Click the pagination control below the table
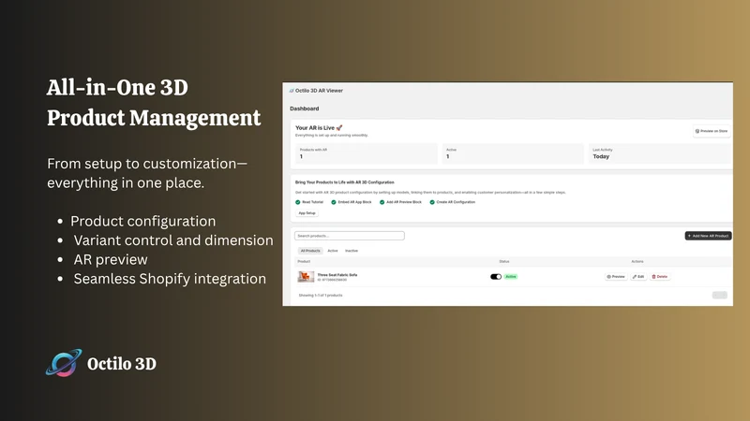The height and width of the screenshot is (421, 750). pyautogui.click(x=719, y=295)
